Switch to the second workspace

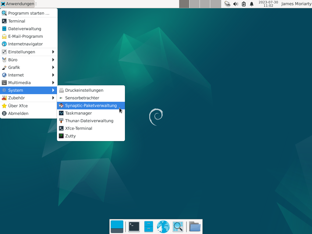point(194,4)
